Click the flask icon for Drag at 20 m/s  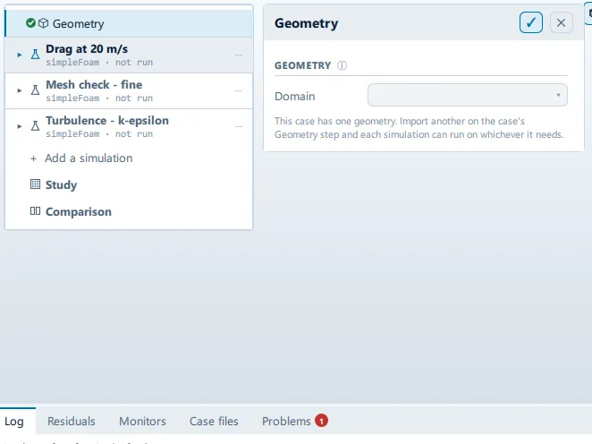tap(35, 55)
